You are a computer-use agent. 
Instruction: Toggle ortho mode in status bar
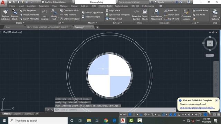141,114
